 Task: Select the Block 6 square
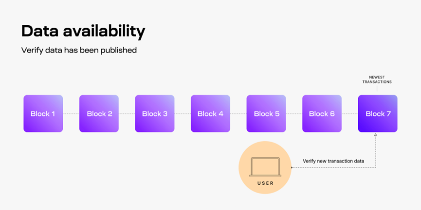point(322,113)
